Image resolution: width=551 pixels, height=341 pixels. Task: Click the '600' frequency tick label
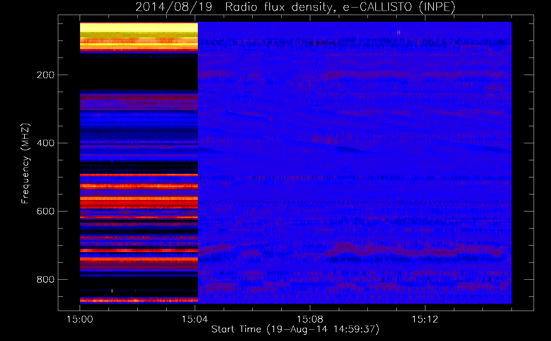pyautogui.click(x=46, y=211)
